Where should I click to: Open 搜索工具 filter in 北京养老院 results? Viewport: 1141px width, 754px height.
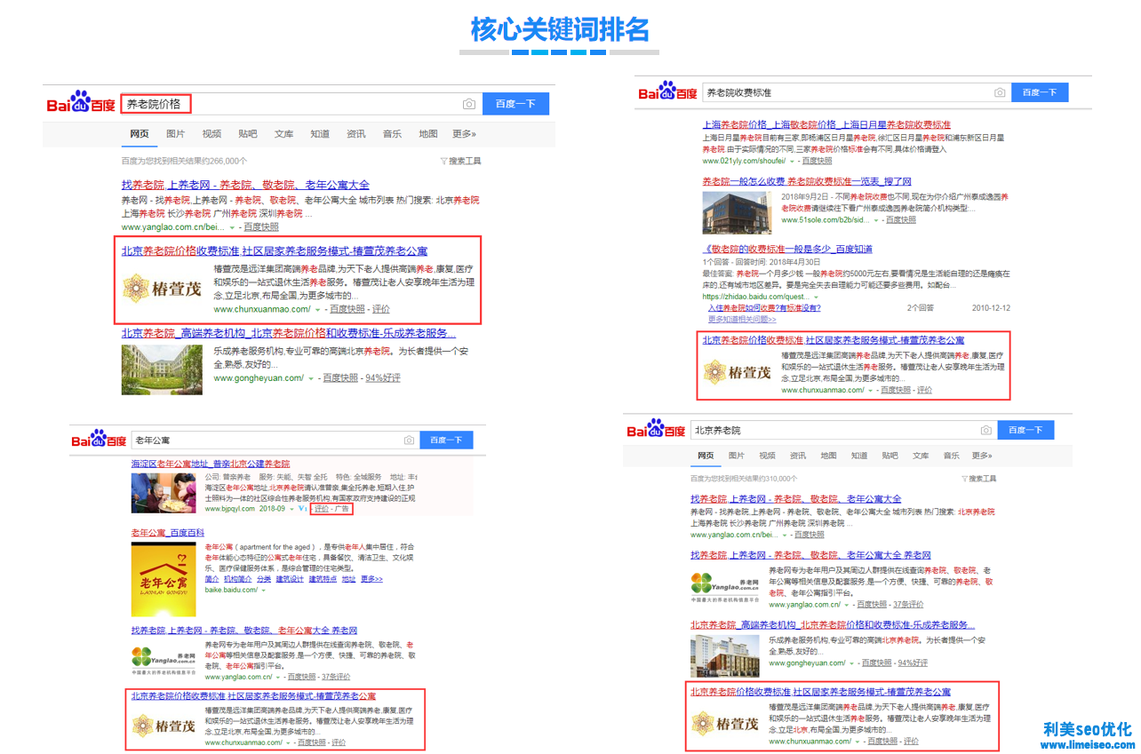pyautogui.click(x=978, y=479)
